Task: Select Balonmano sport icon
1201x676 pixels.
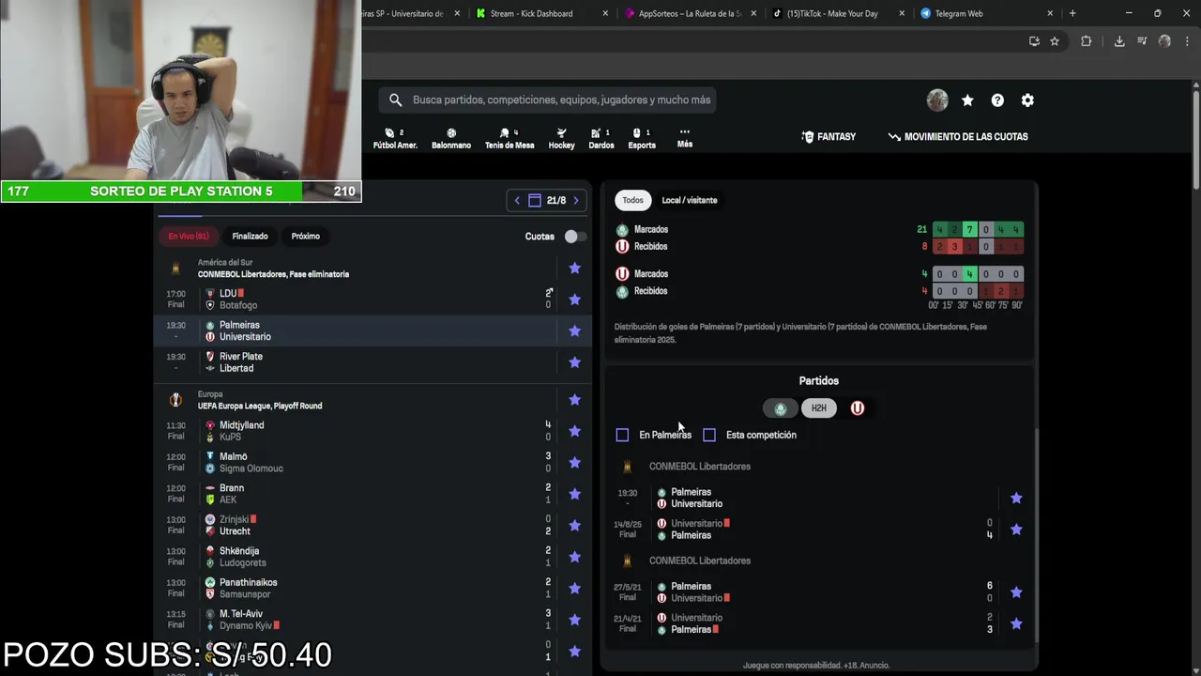Action: (451, 138)
